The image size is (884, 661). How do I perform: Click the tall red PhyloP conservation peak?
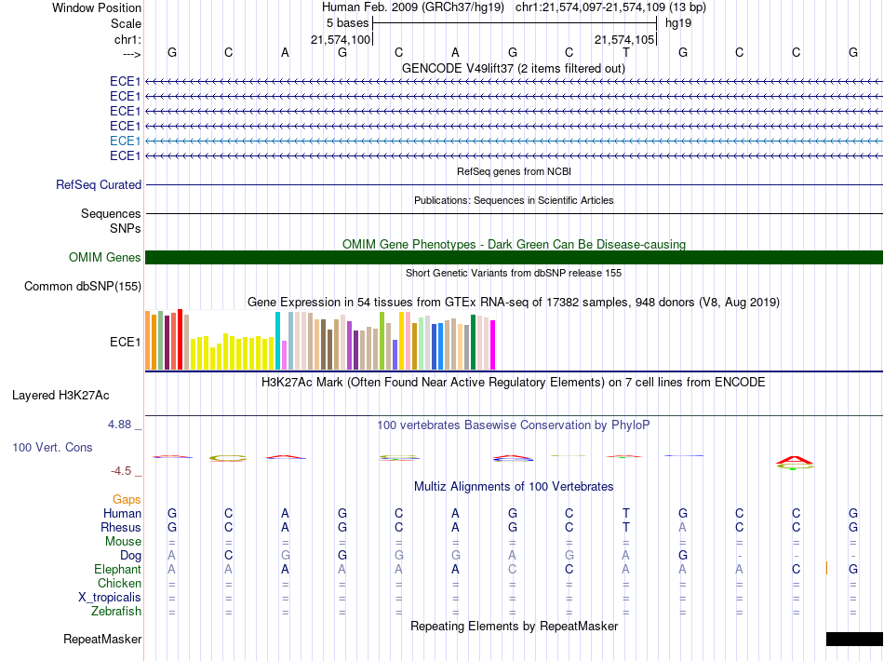(x=795, y=461)
